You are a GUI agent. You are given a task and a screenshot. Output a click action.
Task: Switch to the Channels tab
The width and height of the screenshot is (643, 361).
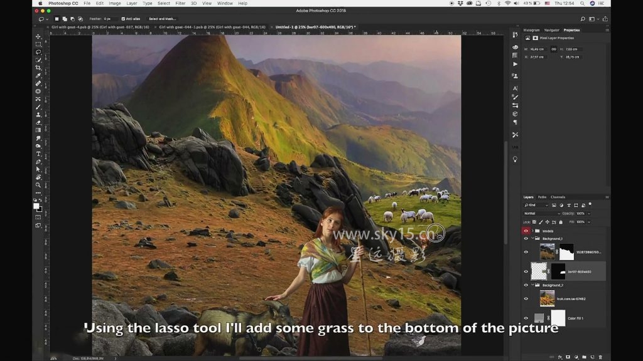tap(558, 197)
